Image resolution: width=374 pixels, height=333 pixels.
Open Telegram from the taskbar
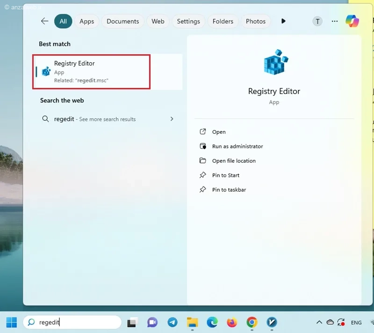[172, 322]
